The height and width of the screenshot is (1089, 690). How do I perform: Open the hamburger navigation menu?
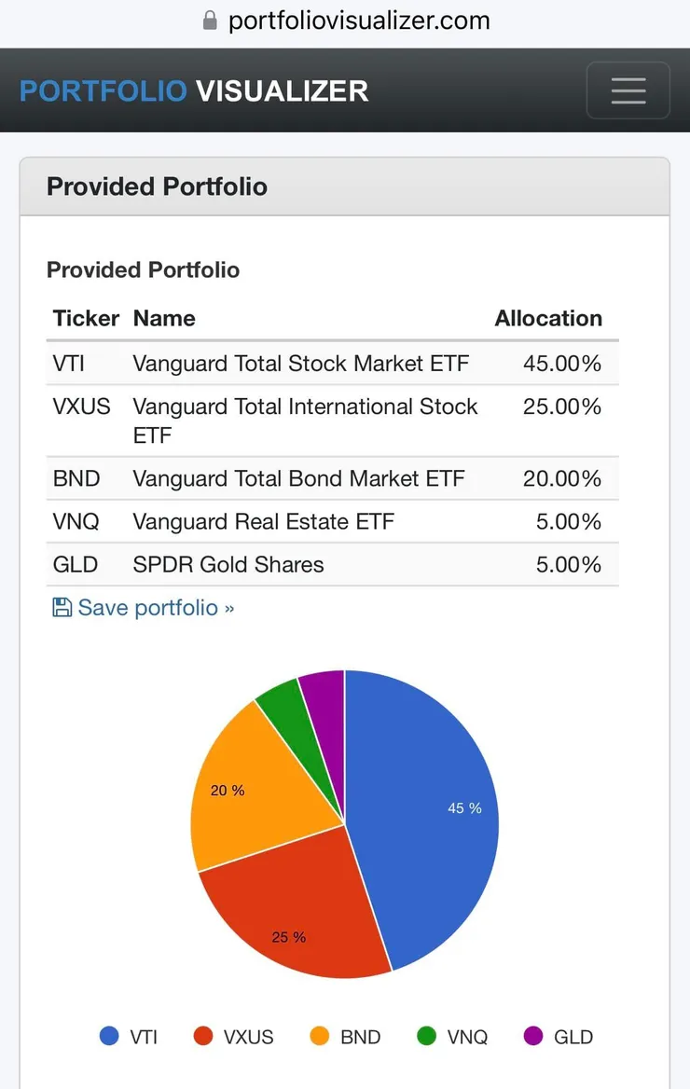628,90
